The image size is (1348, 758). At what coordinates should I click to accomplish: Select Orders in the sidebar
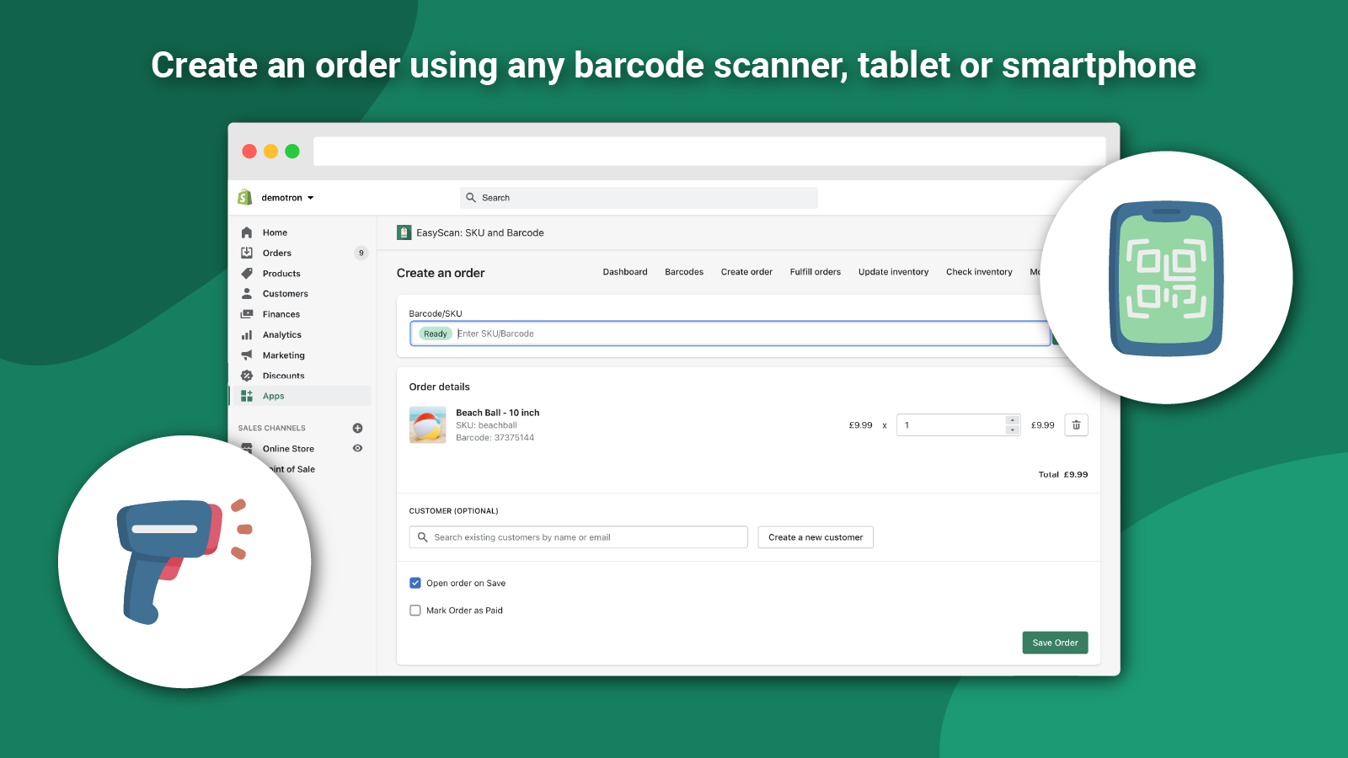click(275, 253)
